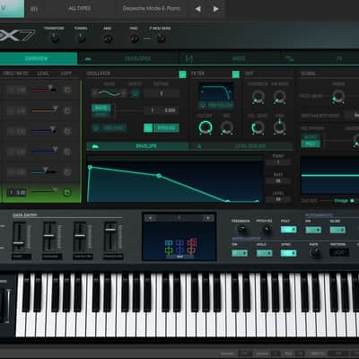
Task: Click the oscillator Detune value field
Action: (162, 93)
